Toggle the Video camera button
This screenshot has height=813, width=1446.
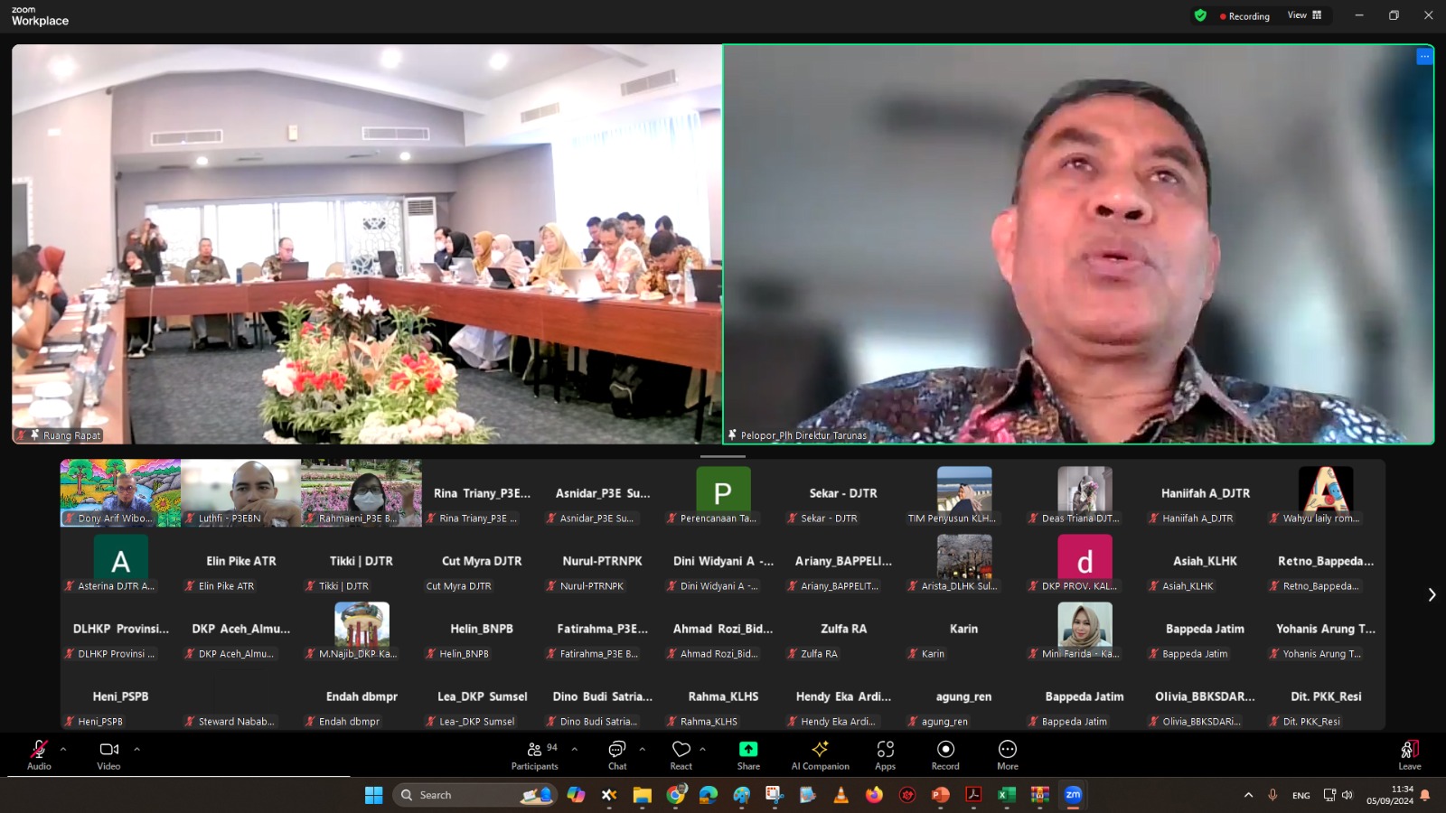(108, 754)
